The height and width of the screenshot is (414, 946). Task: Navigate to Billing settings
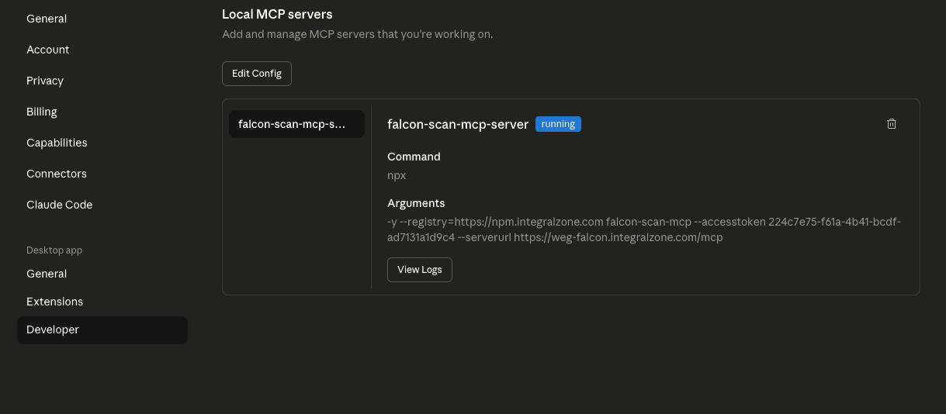click(42, 112)
